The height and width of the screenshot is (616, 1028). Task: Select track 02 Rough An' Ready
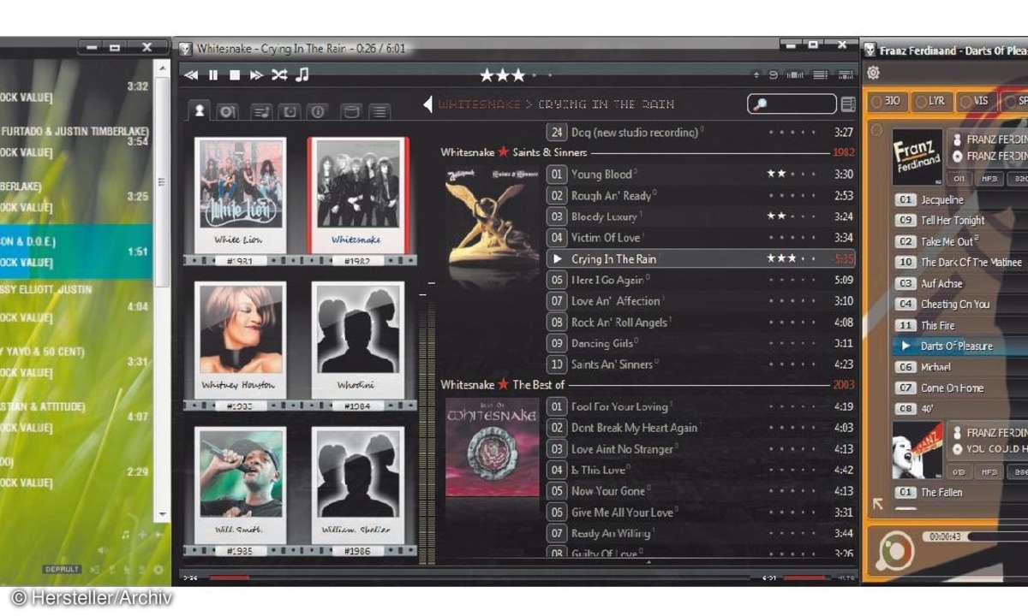700,196
